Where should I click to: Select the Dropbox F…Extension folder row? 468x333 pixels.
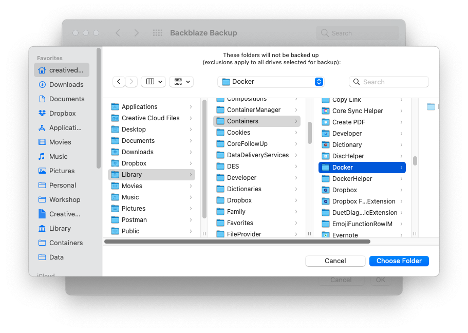362,201
